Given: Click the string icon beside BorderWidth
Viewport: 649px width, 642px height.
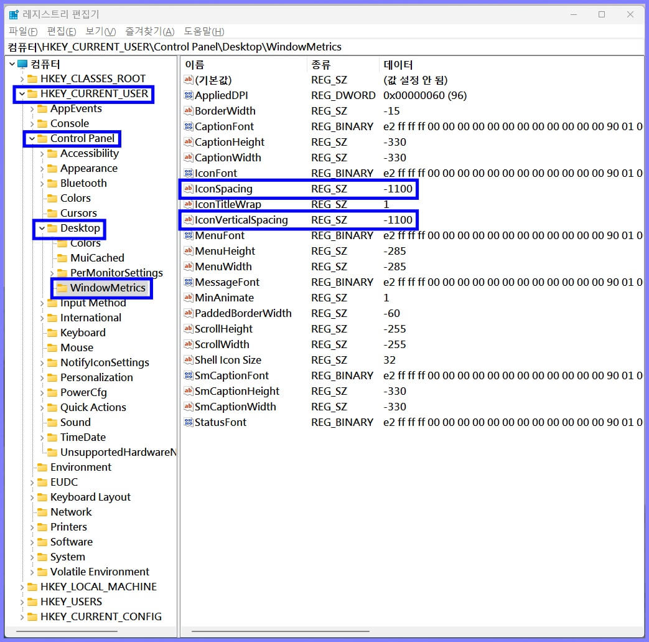Looking at the screenshot, I should pos(189,111).
